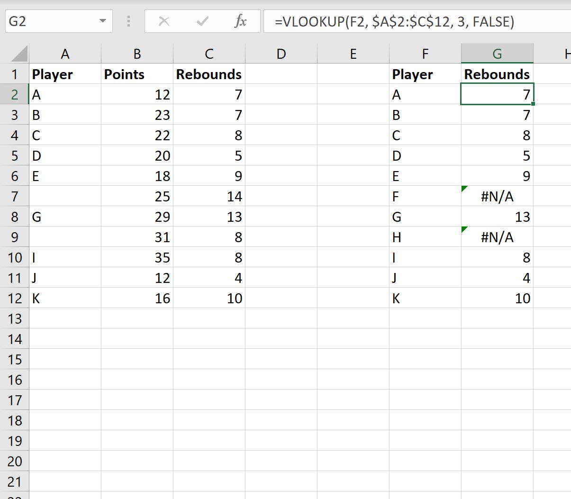Viewport: 571px width, 499px height.
Task: Select cell F6 containing player E
Action: pyautogui.click(x=425, y=176)
